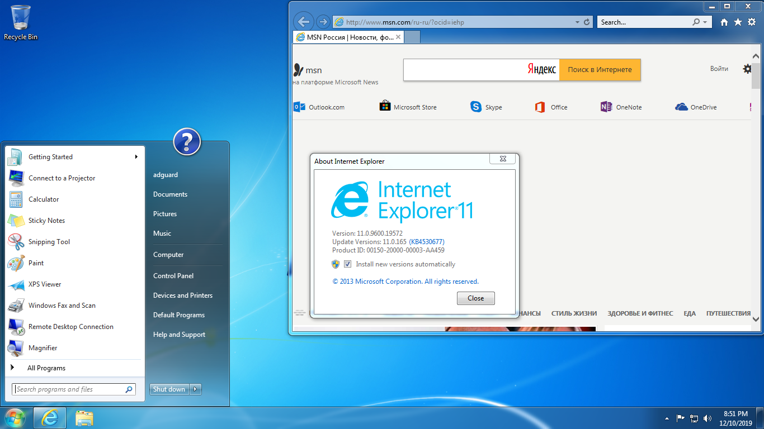Click the Microsoft Store bag icon
This screenshot has width=764, height=429.
point(385,106)
